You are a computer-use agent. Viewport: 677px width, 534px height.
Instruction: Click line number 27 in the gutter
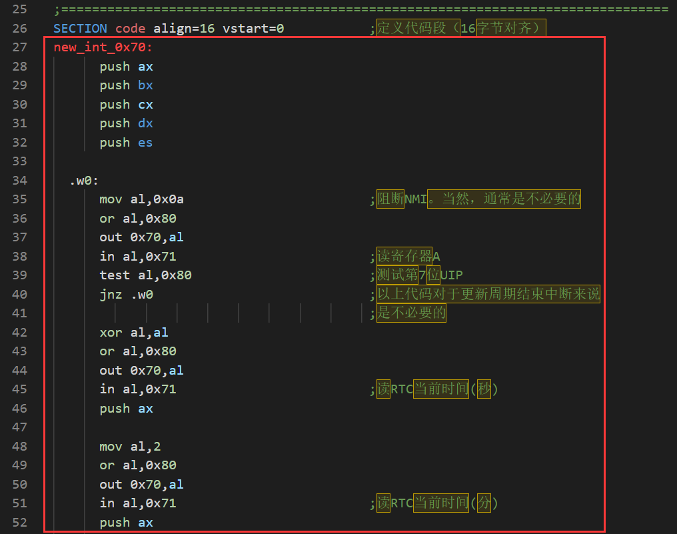coord(20,47)
